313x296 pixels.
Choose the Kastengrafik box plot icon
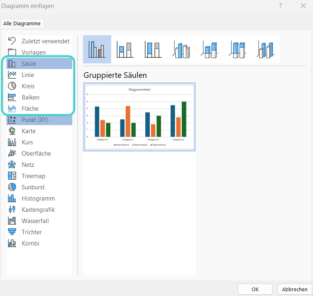[12, 209]
